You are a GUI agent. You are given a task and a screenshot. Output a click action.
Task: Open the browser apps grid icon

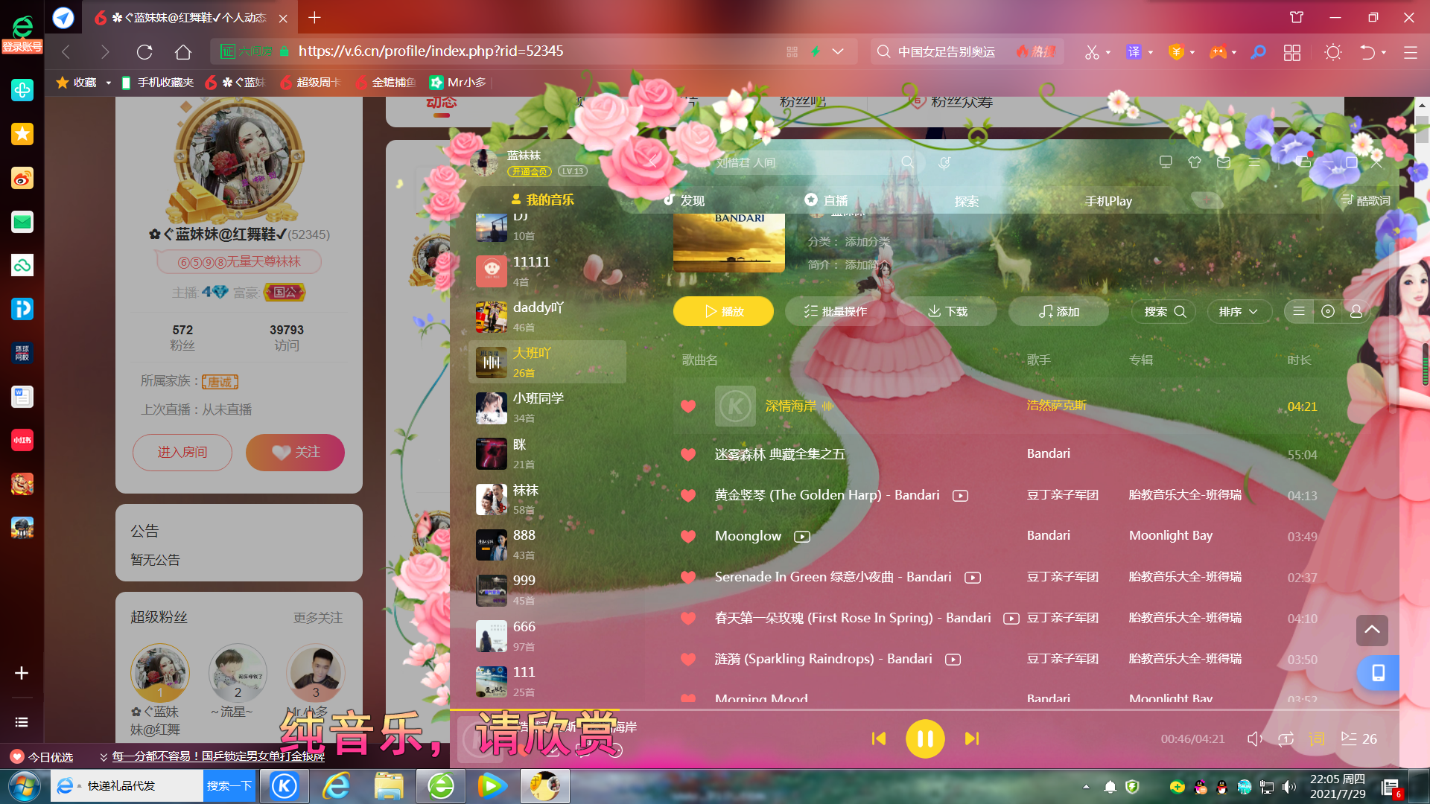pyautogui.click(x=1292, y=52)
